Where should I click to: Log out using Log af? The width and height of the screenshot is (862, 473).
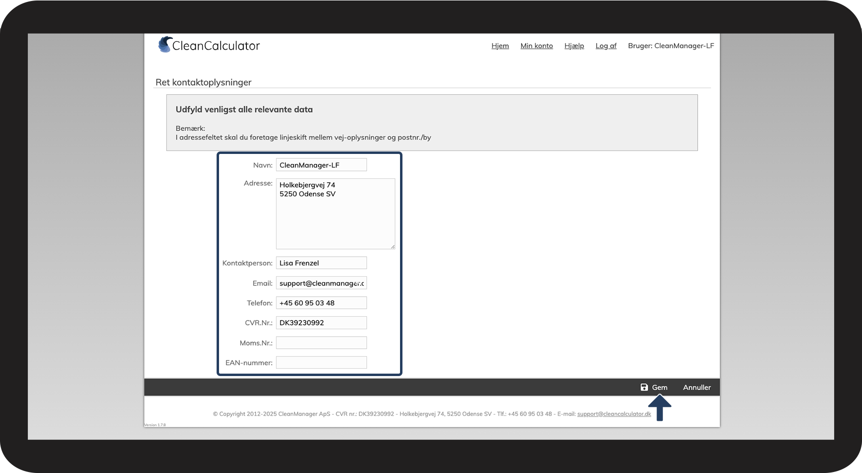(x=605, y=46)
